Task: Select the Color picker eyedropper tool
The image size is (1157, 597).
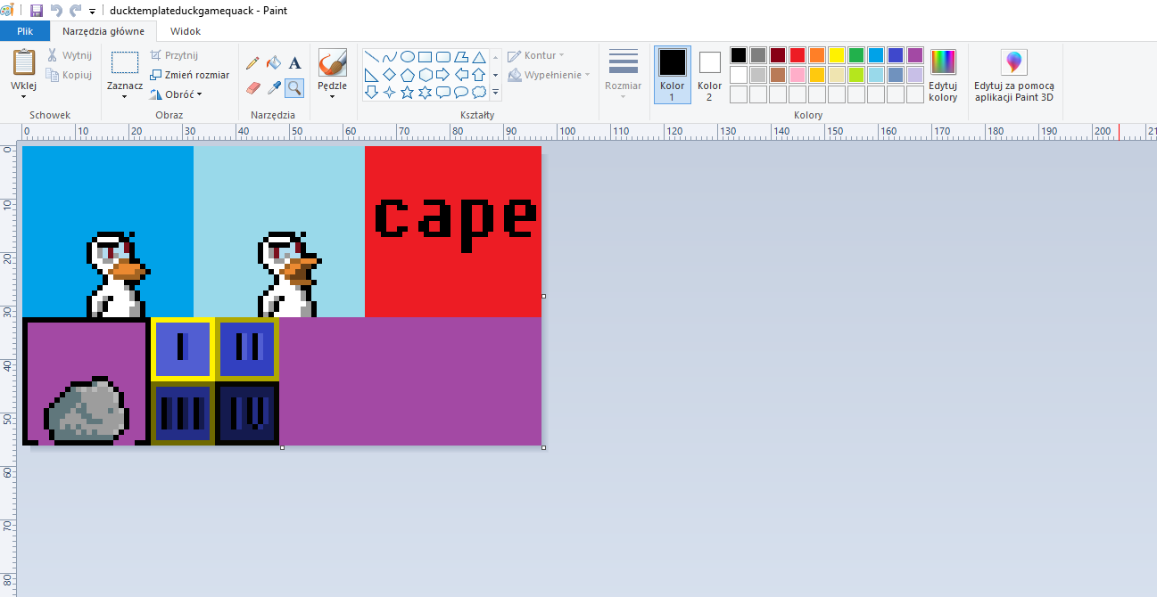Action: [274, 87]
